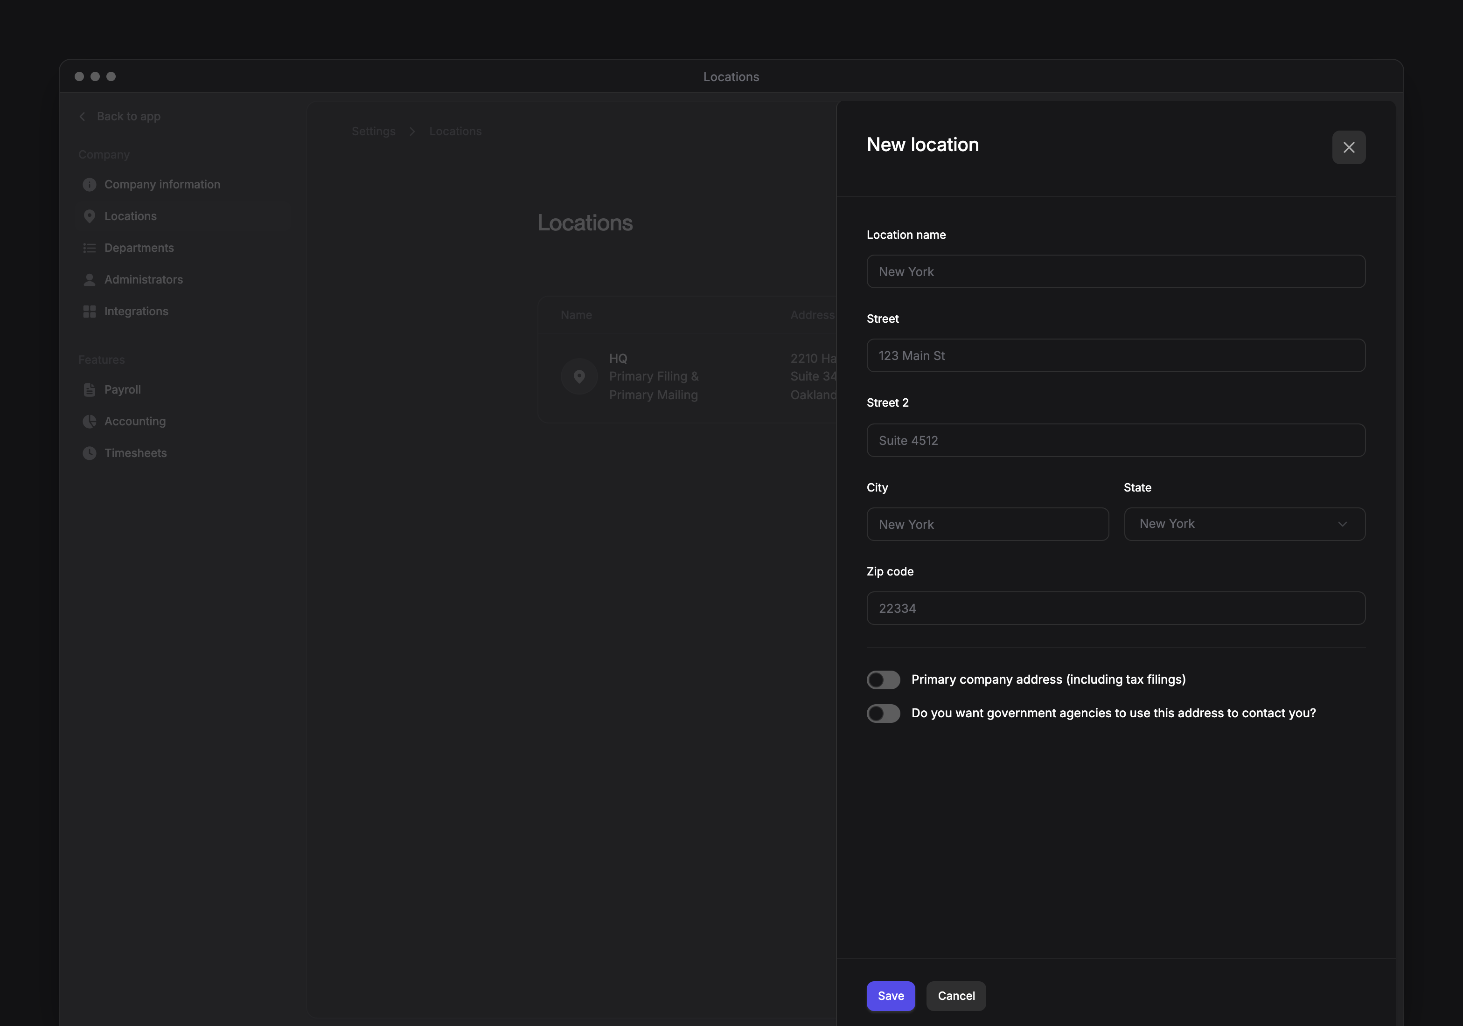Open the State dropdown

click(1245, 524)
